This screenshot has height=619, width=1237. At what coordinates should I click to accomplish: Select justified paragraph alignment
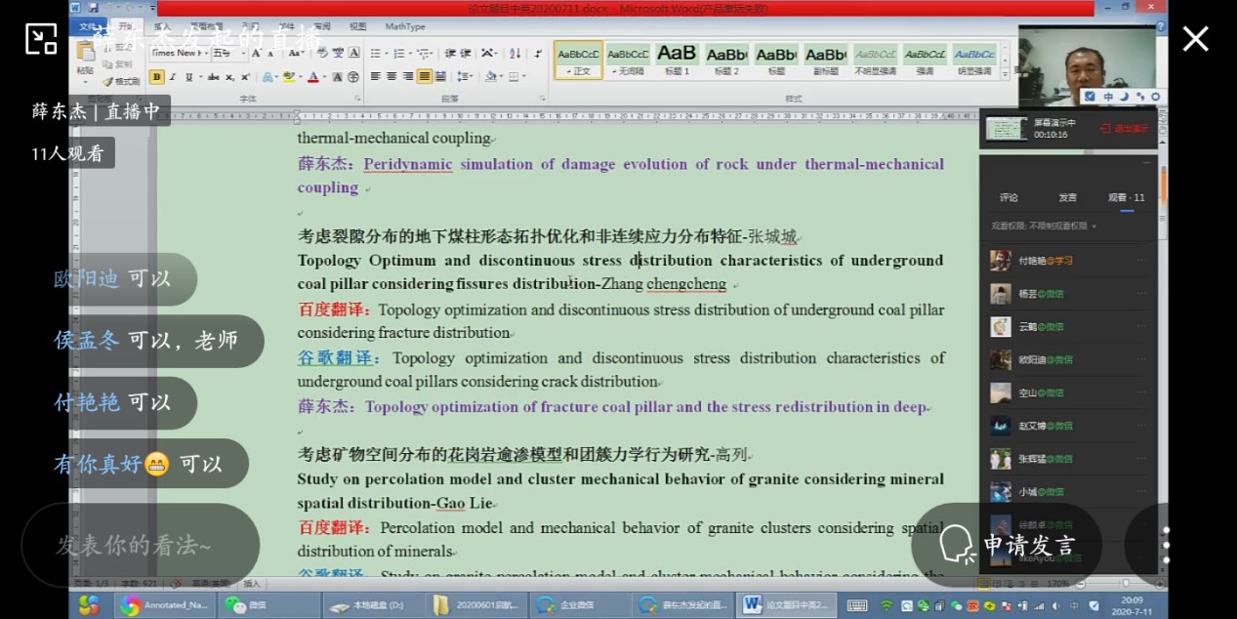point(425,75)
